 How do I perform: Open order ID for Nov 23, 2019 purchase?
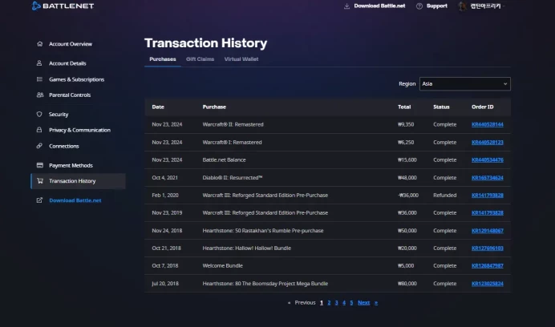point(487,213)
